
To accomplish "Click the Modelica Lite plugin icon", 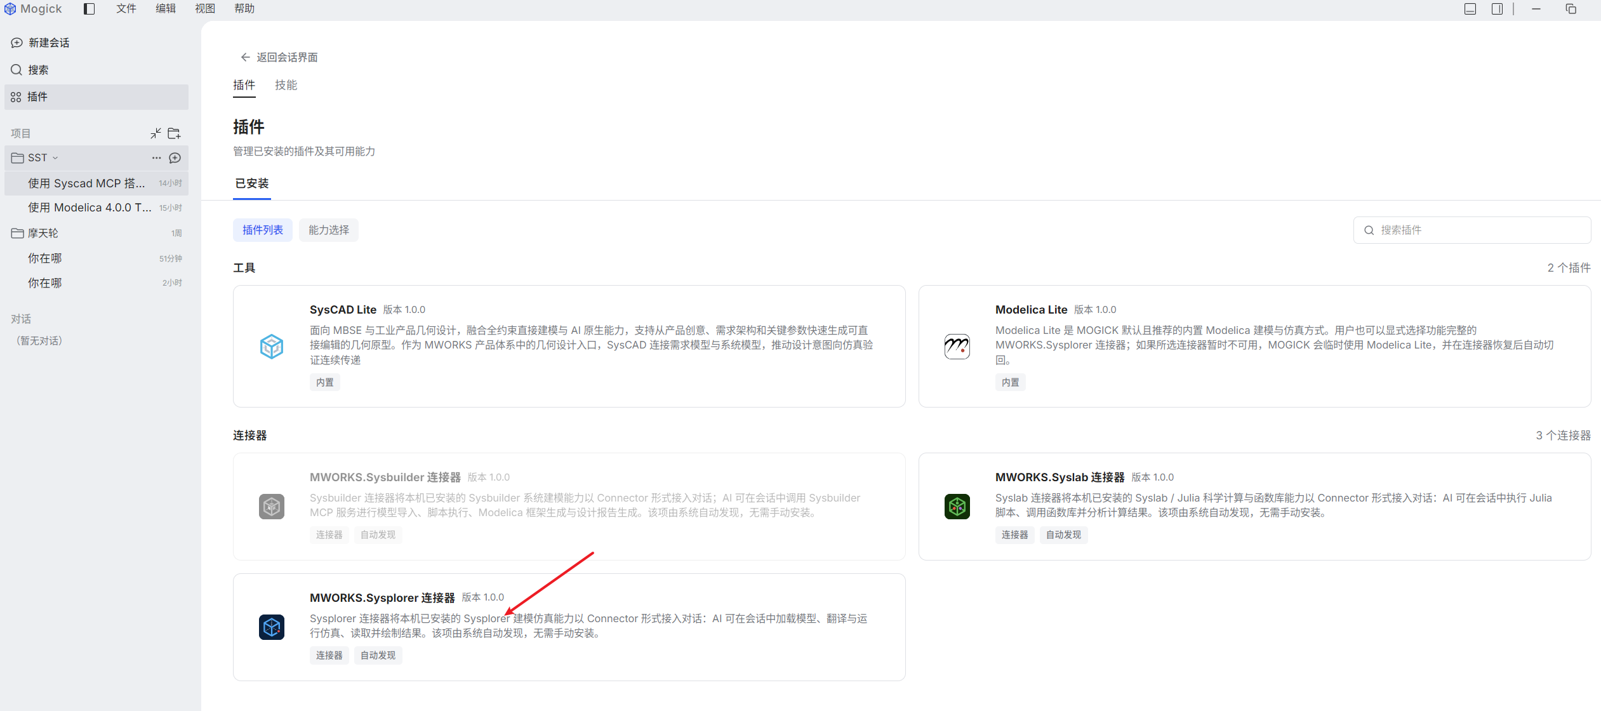I will coord(957,346).
